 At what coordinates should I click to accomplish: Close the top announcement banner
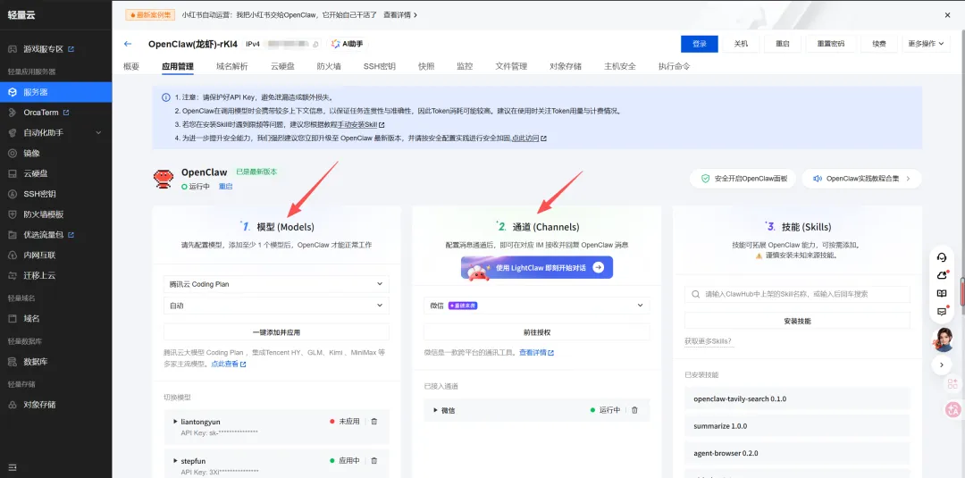coord(947,15)
